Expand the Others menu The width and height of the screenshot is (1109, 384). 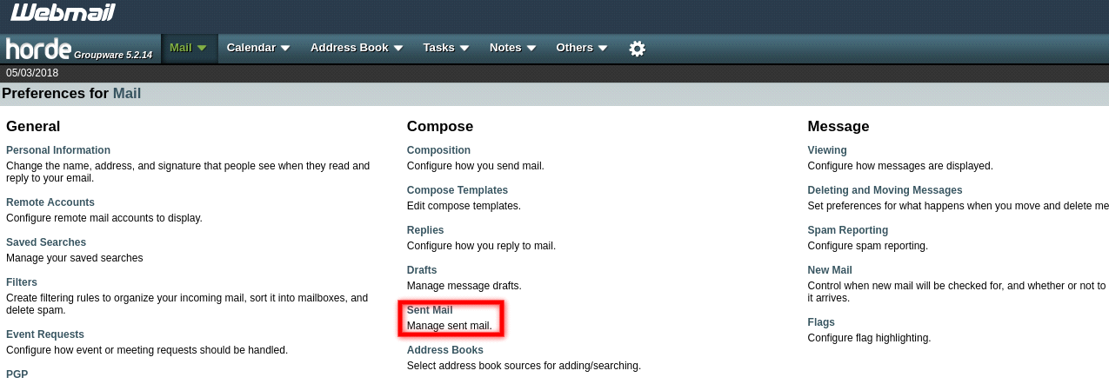(581, 48)
